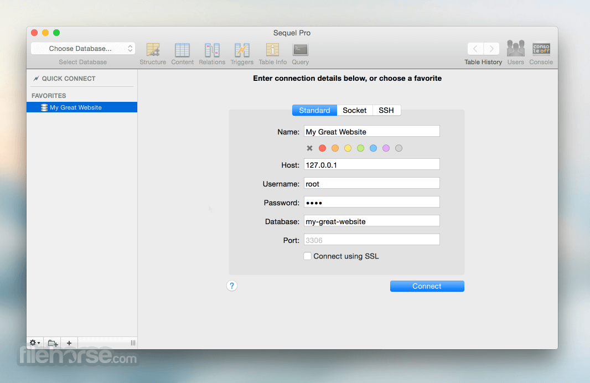
Task: Click the Triggers toolbar icon
Action: point(242,50)
